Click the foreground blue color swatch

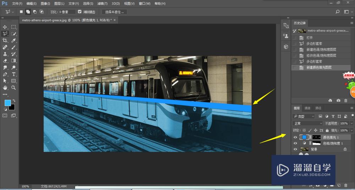[x=7, y=103]
